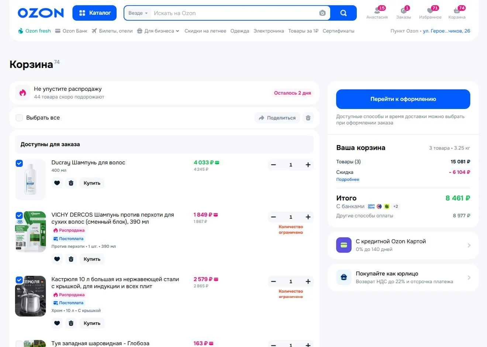The height and width of the screenshot is (347, 487).
Task: Open camera image search in search bar
Action: point(322,13)
